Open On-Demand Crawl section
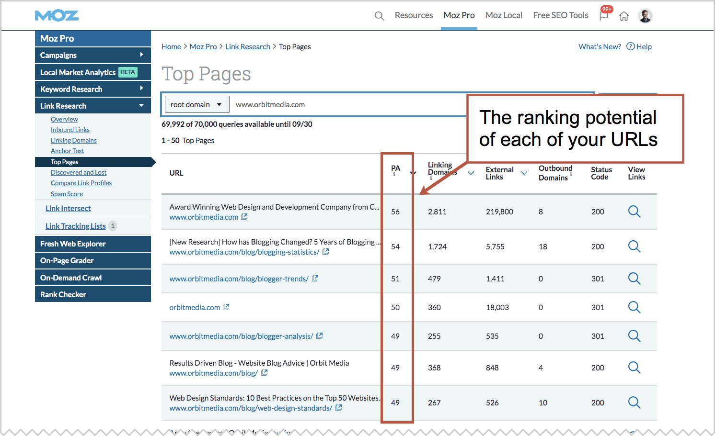 93,278
